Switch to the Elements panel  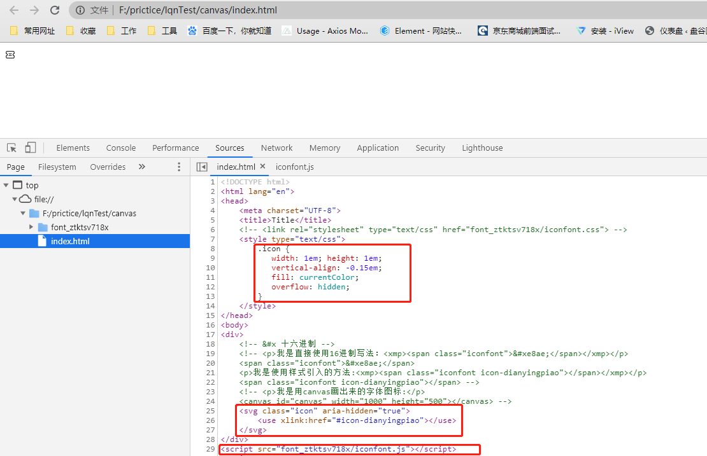73,148
